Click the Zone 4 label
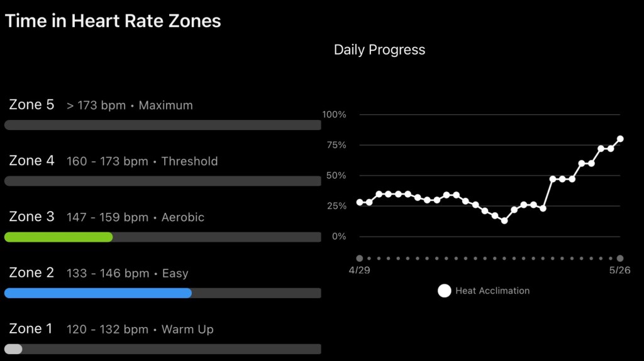Viewport: 644px width, 361px height. [31, 161]
